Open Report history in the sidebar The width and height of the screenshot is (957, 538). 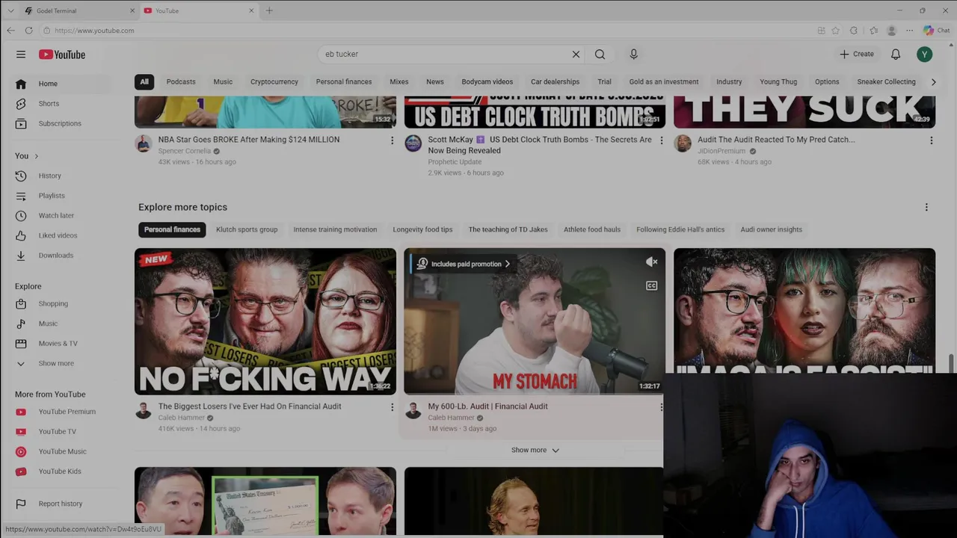[61, 504]
